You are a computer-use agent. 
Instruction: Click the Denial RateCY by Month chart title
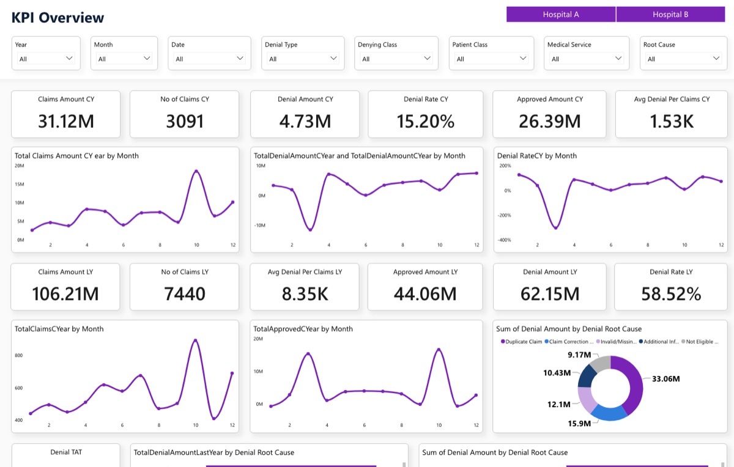pyautogui.click(x=537, y=156)
